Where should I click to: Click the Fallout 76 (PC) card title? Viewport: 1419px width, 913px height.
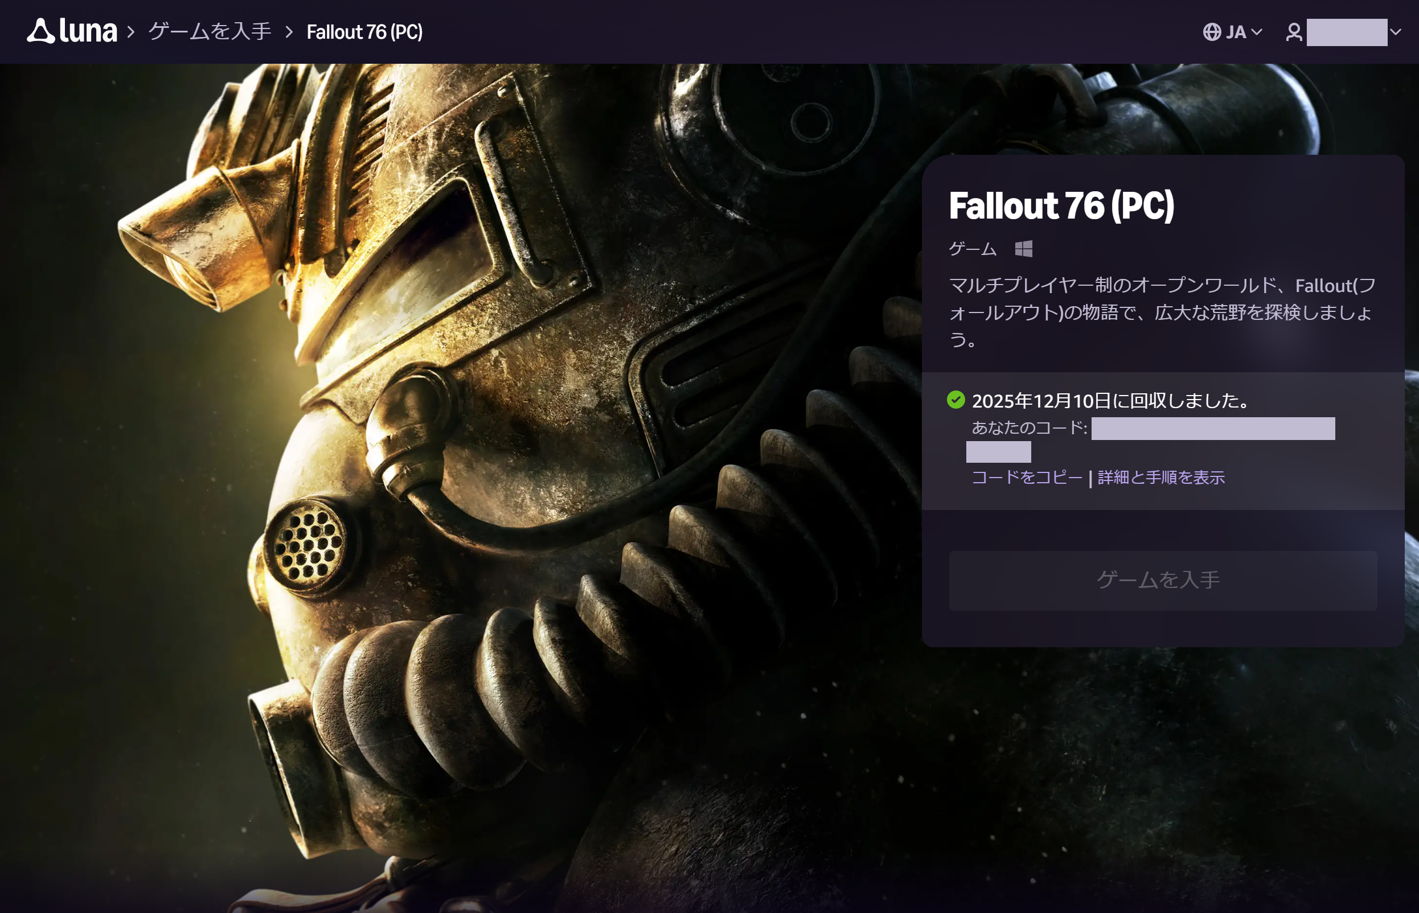coord(1061,205)
